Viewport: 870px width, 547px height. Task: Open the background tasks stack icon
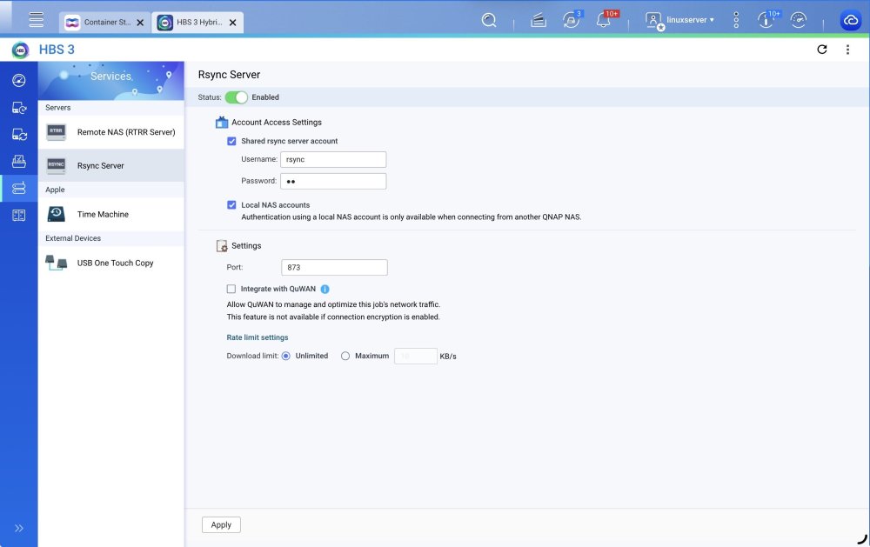[x=539, y=21]
